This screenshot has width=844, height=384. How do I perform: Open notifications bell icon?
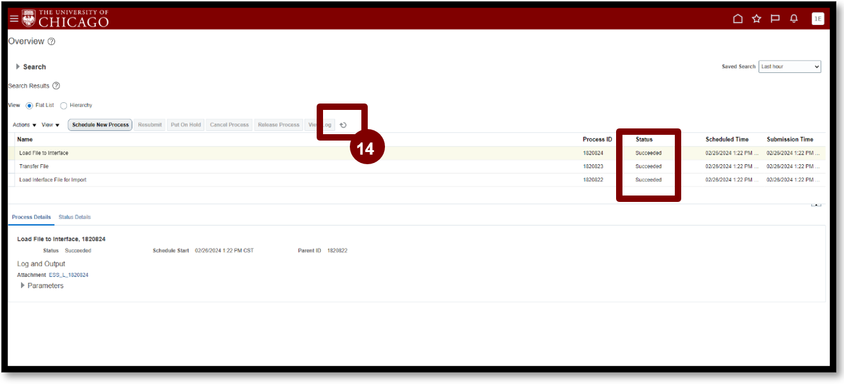[794, 19]
